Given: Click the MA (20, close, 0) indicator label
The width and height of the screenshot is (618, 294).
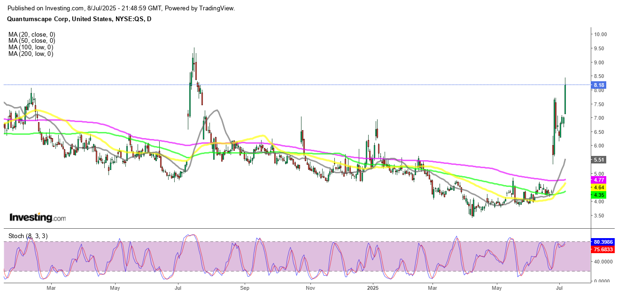Looking at the screenshot, I should 31,34.
